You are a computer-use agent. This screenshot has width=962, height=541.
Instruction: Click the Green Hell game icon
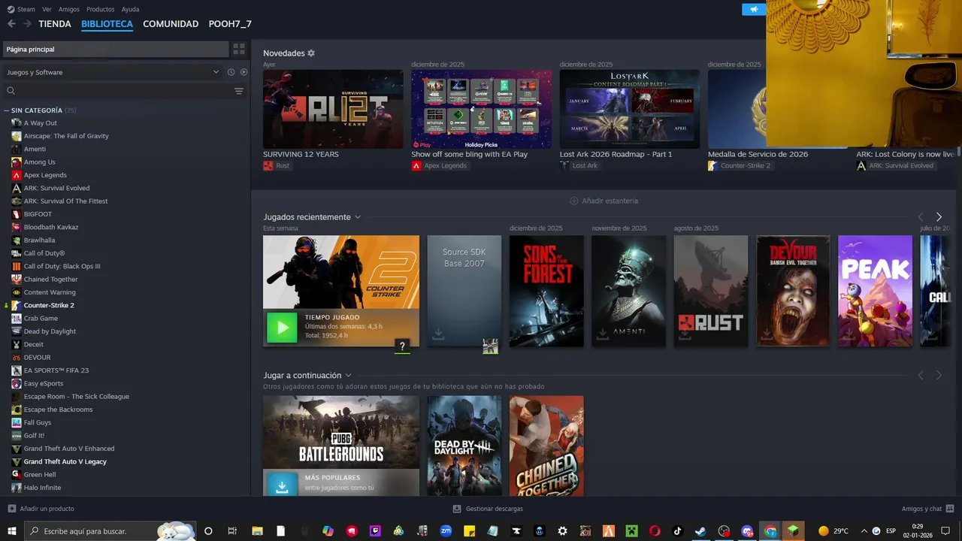[17, 474]
